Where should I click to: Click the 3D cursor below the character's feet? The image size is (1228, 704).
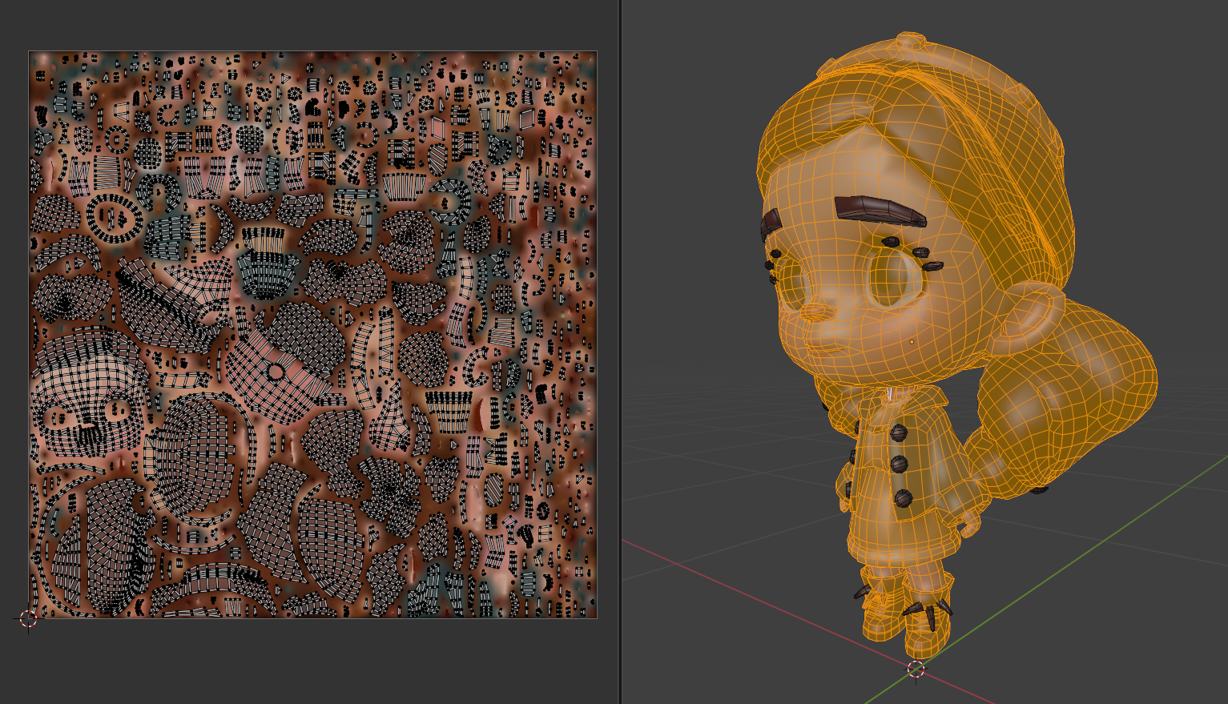pos(916,669)
